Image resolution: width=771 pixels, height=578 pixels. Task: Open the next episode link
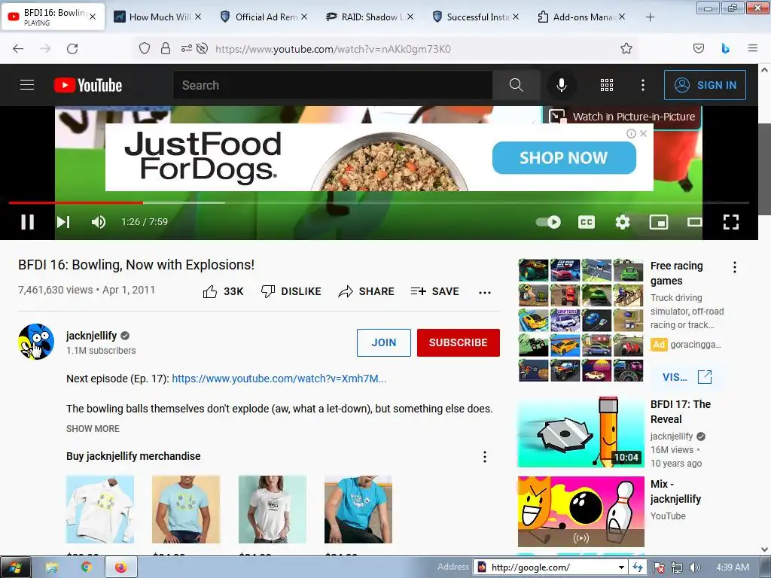[x=279, y=379]
